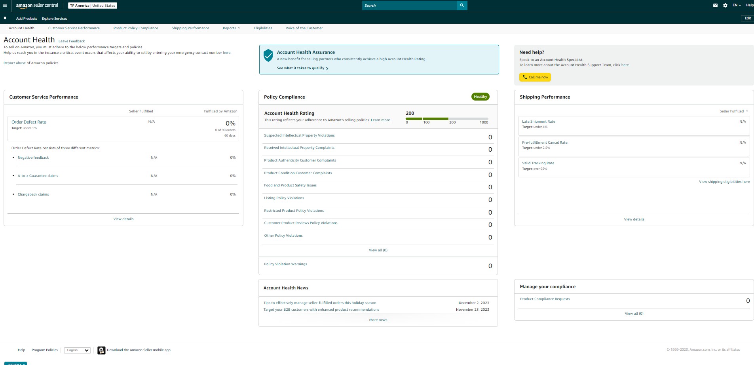The image size is (754, 365).
Task: Click the emergency contact here link
Action: tap(226, 53)
